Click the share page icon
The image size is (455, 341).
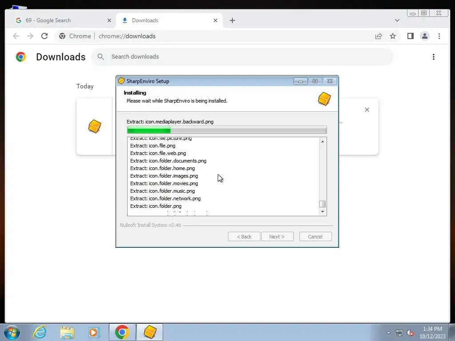point(379,36)
